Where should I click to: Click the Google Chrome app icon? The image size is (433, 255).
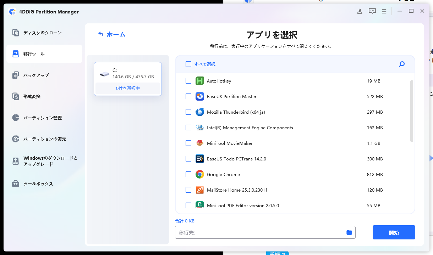(199, 174)
